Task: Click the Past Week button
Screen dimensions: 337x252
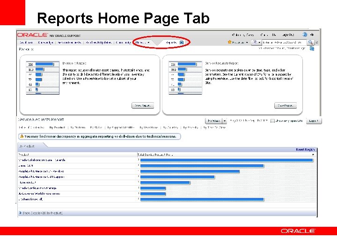Action: coord(214,121)
